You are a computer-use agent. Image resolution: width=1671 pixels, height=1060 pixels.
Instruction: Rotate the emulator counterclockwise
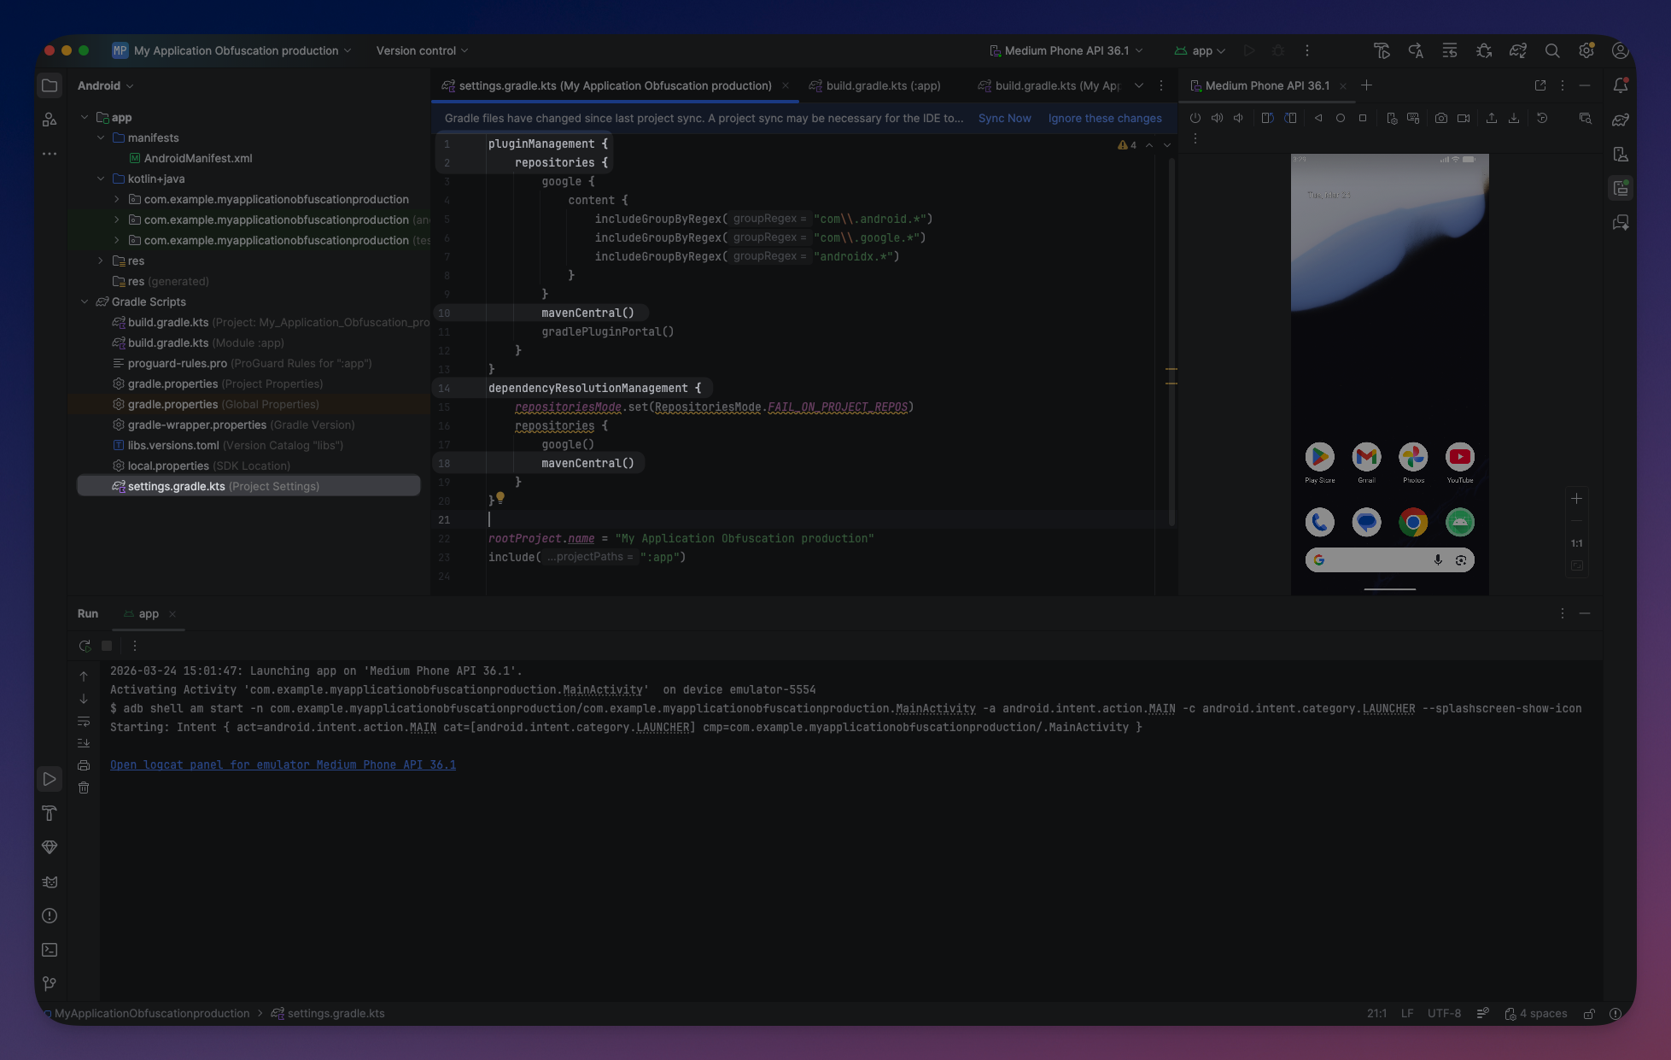click(x=1267, y=118)
